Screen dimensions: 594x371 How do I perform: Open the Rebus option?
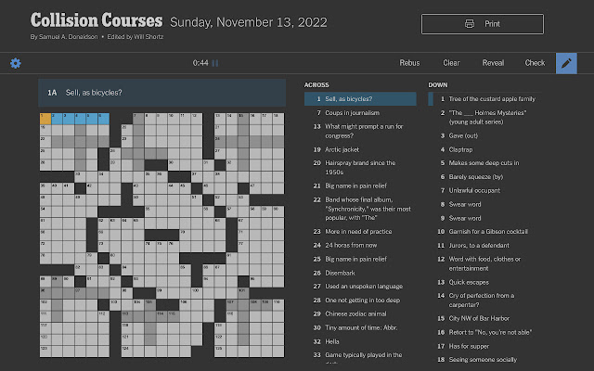point(409,63)
